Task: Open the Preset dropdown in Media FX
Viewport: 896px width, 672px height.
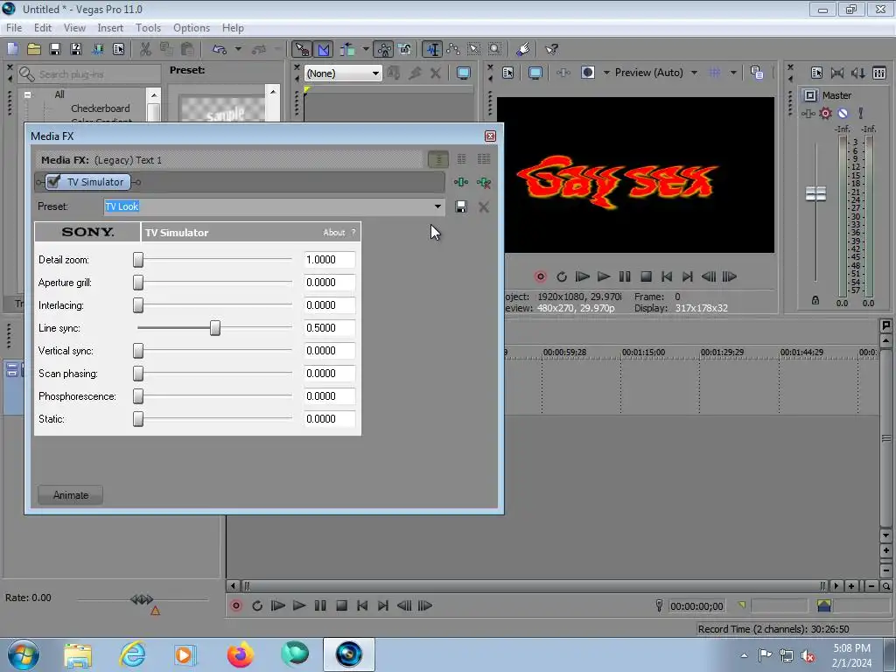Action: (437, 206)
